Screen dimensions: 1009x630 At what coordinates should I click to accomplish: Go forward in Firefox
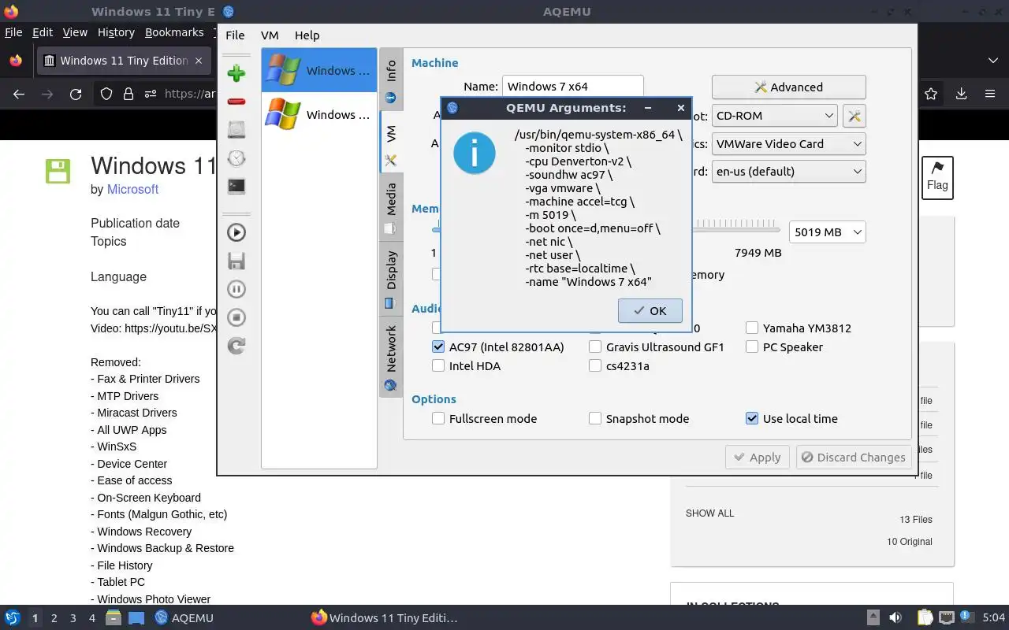pyautogui.click(x=47, y=94)
